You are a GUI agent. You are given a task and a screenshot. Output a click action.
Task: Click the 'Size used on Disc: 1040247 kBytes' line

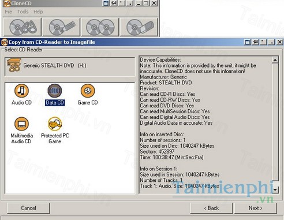coord(177,146)
